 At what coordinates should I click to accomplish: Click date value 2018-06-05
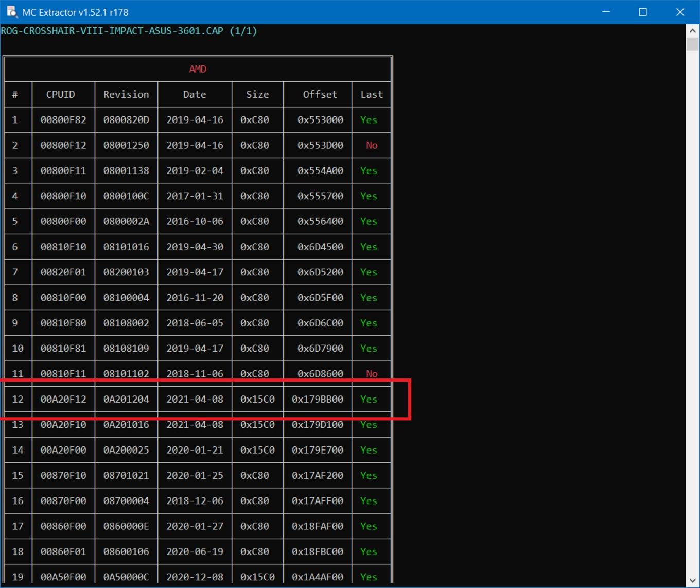(195, 323)
